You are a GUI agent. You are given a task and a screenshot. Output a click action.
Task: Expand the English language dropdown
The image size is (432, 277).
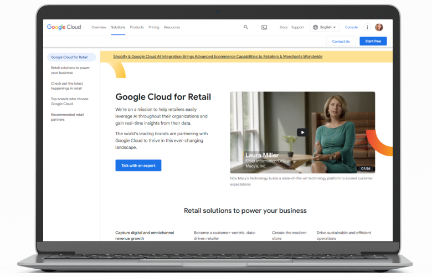click(x=325, y=27)
